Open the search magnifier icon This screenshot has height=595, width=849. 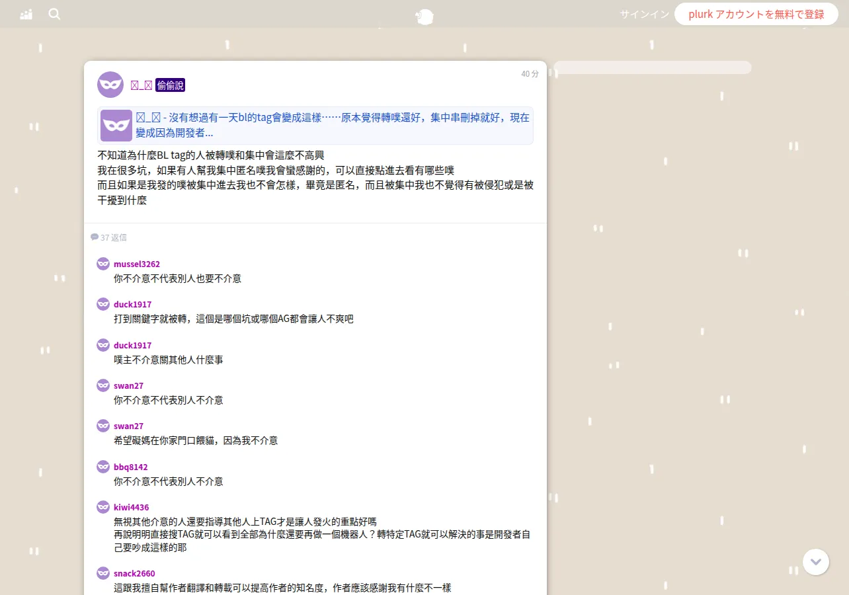tap(54, 14)
